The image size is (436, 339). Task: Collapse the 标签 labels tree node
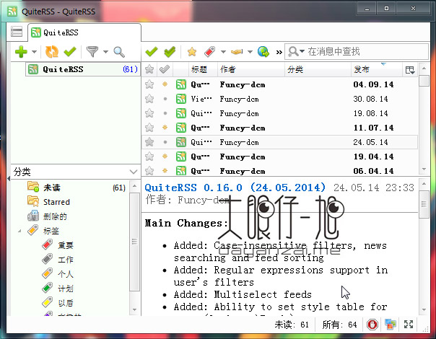pos(19,231)
